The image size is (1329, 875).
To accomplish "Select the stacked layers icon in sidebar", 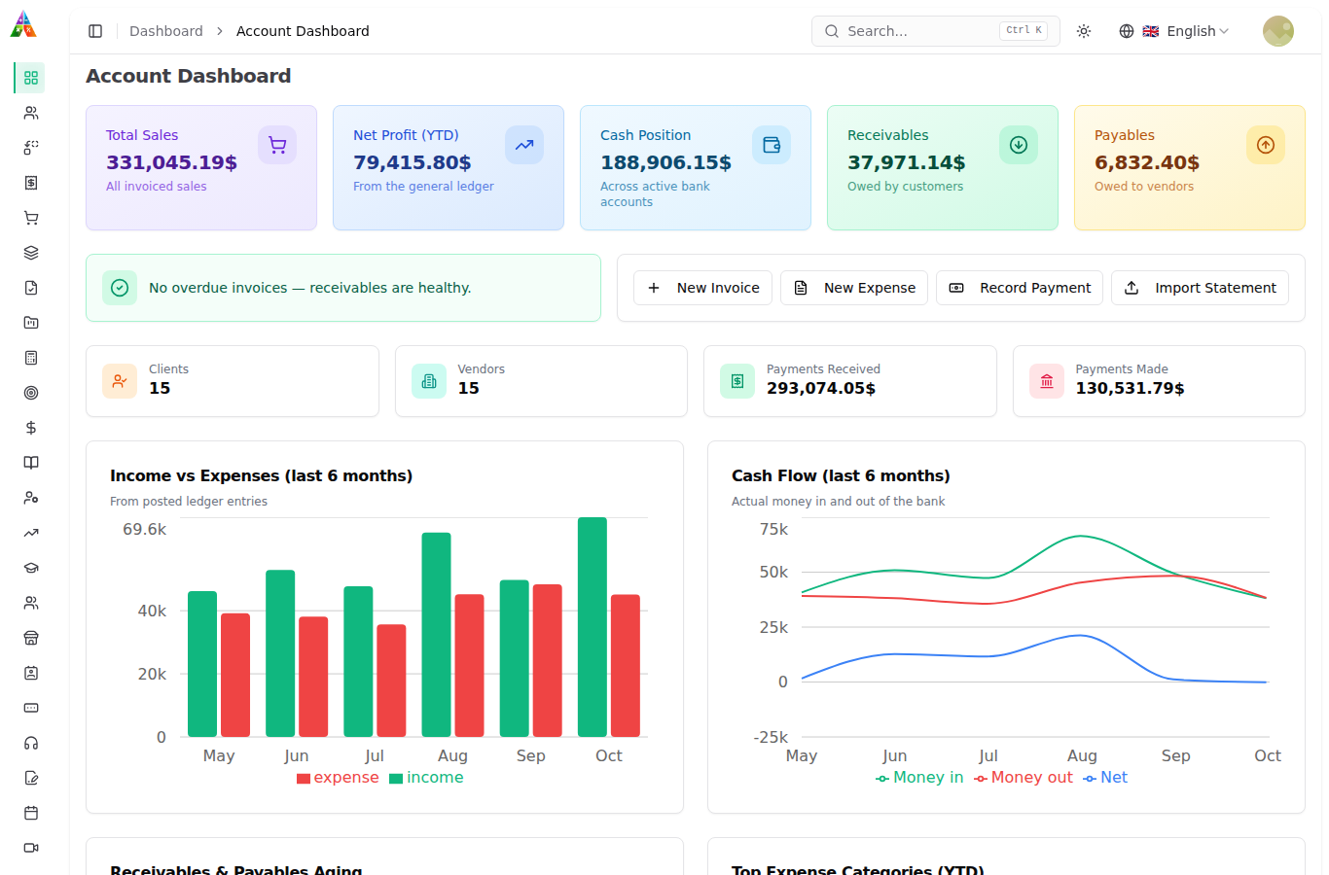I will [31, 253].
